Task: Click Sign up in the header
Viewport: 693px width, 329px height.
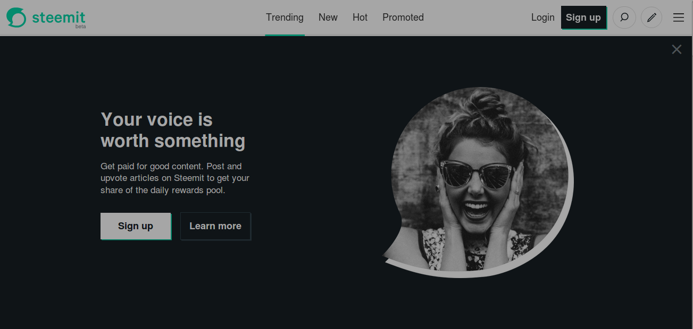Action: [583, 18]
